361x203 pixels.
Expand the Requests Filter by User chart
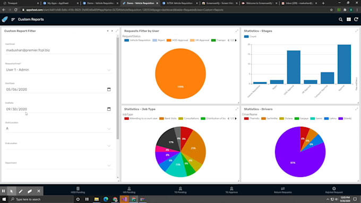(x=237, y=31)
